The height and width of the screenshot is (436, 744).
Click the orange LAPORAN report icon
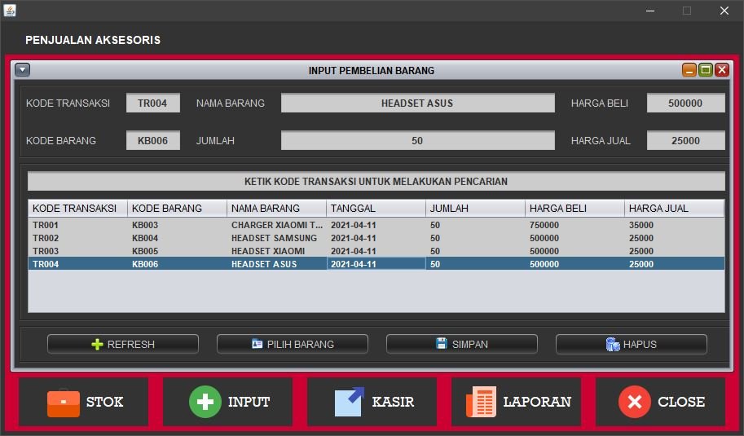click(481, 402)
